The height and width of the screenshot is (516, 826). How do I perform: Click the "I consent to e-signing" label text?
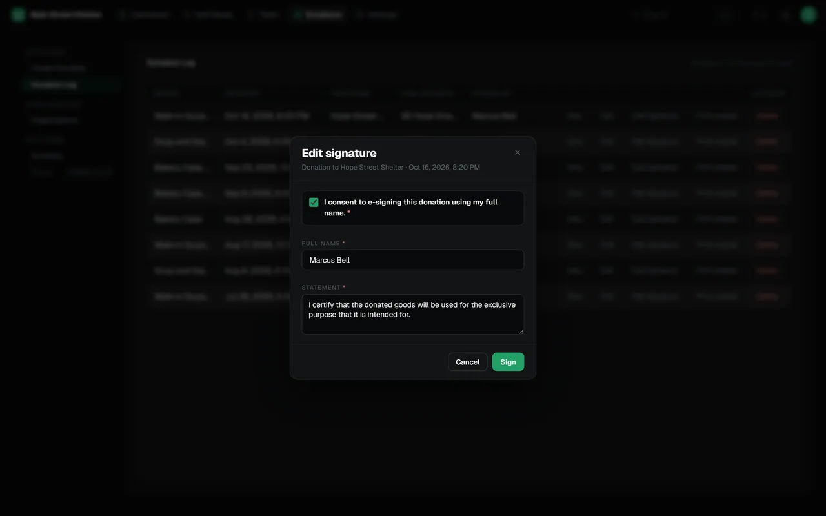coord(411,208)
